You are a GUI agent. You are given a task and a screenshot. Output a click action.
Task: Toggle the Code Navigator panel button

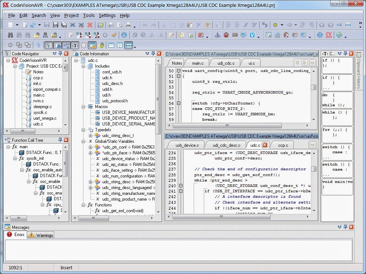(49, 45)
